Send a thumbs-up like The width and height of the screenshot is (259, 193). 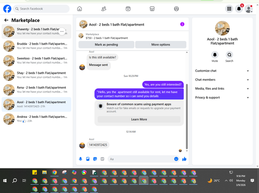(184, 159)
